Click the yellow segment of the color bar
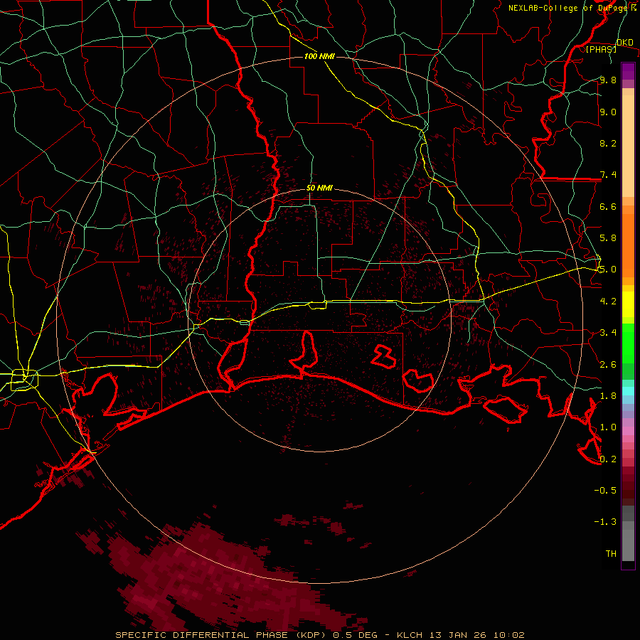 coord(628,304)
